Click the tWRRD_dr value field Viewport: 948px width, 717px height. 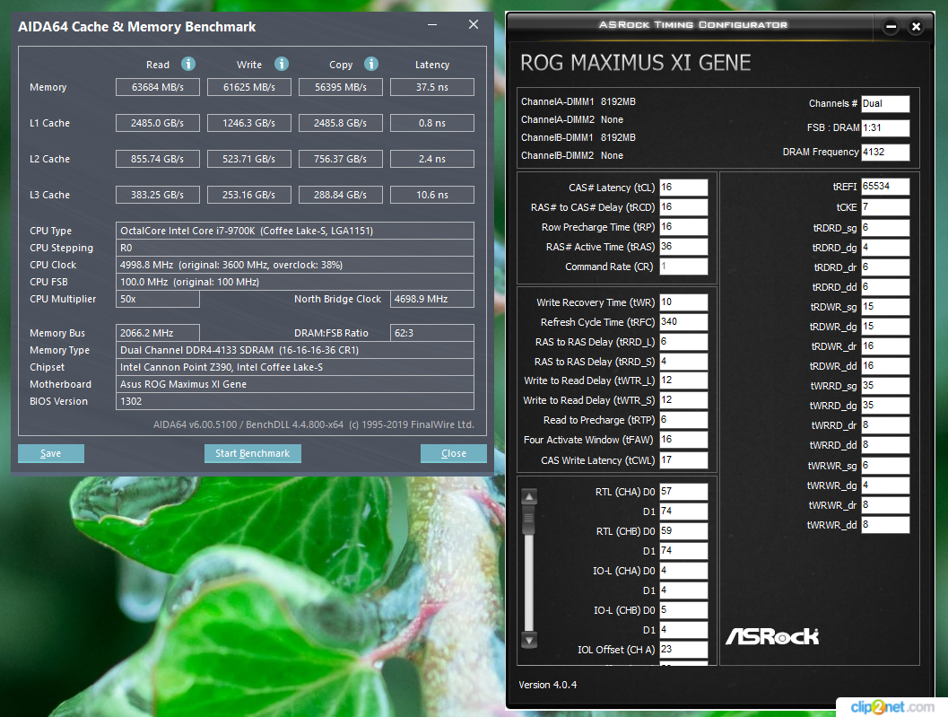pos(885,424)
